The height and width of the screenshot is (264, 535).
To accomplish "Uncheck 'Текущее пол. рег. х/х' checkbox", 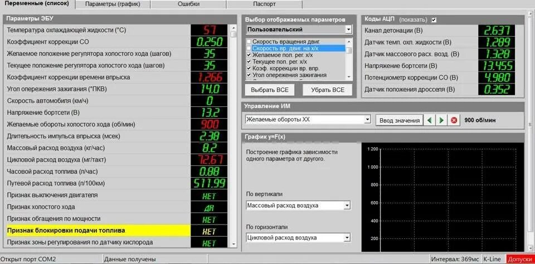I will (249, 62).
